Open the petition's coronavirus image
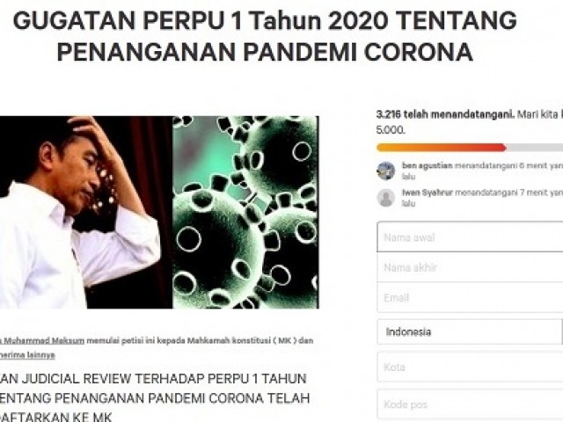 245,212
